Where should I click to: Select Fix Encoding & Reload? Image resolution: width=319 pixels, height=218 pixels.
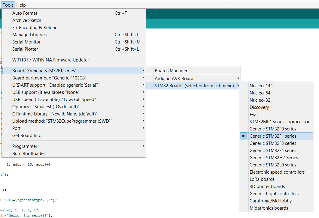[35, 27]
